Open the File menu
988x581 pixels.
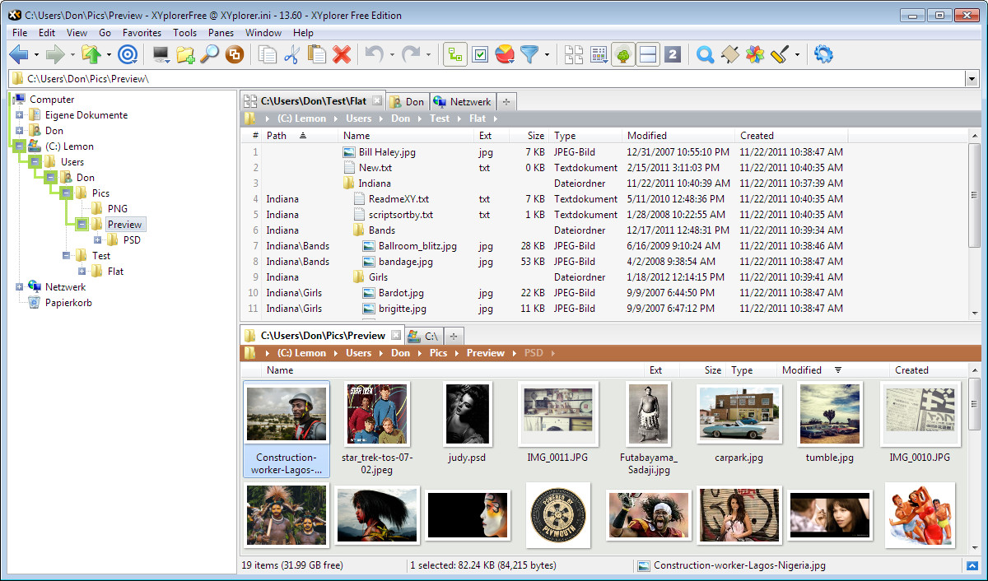point(20,33)
